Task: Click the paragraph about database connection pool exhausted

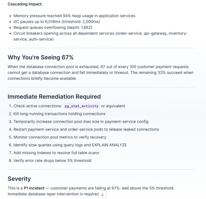Action: tap(100, 73)
